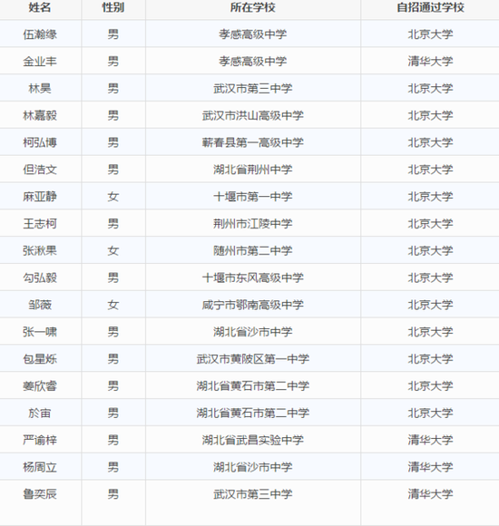Click 北京大学 in 张湫果's row

[430, 250]
